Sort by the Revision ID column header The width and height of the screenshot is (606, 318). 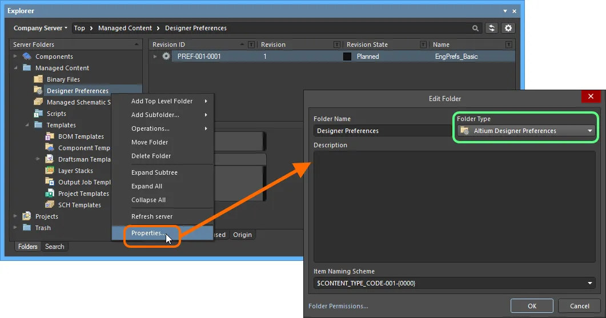tap(168, 45)
